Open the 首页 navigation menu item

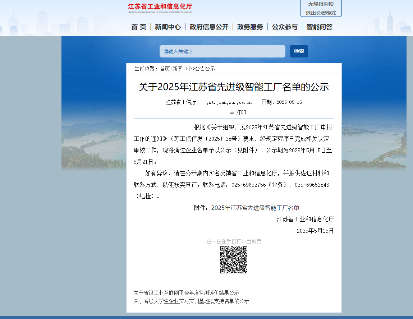pos(139,27)
